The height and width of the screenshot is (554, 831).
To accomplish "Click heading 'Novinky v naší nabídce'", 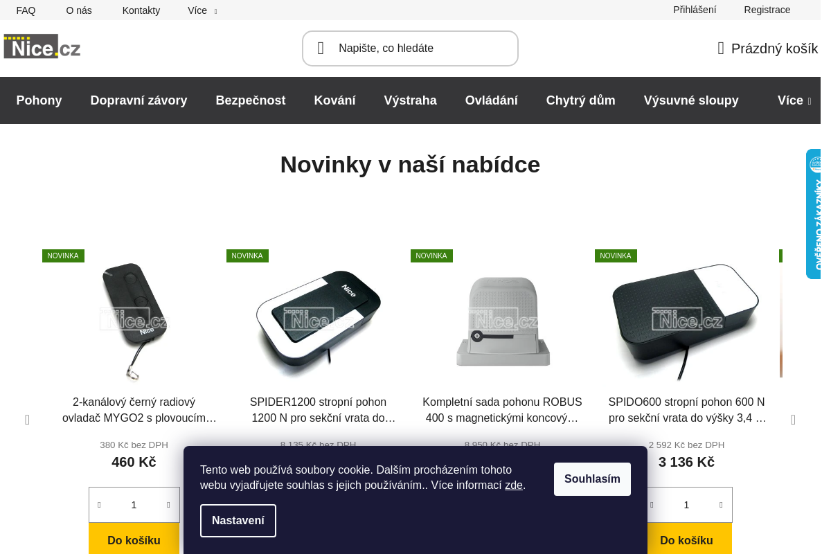I will [410, 164].
